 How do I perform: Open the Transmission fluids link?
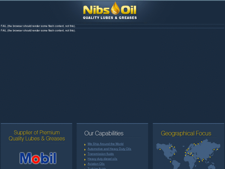point(101,154)
